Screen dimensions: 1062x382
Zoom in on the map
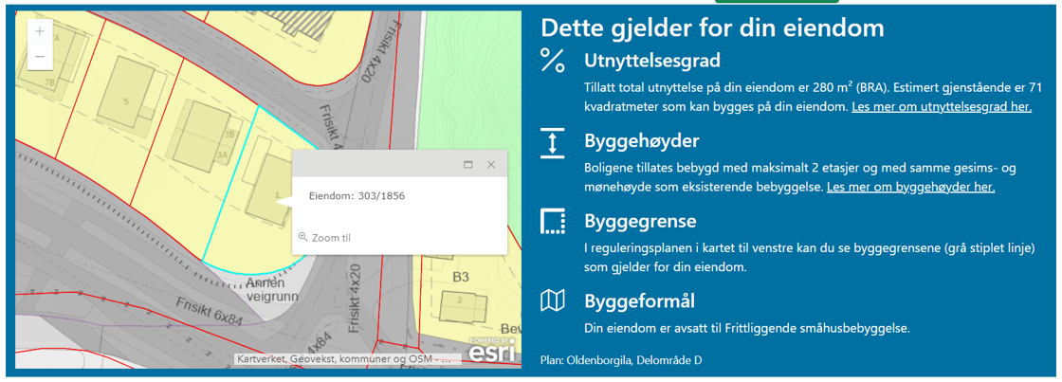[x=39, y=31]
